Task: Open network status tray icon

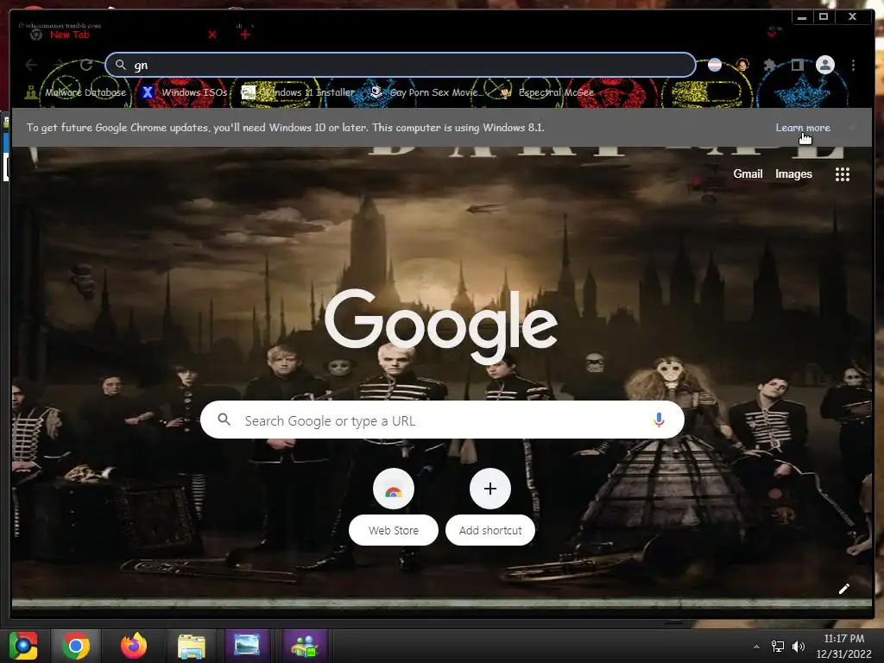Action: (x=778, y=647)
